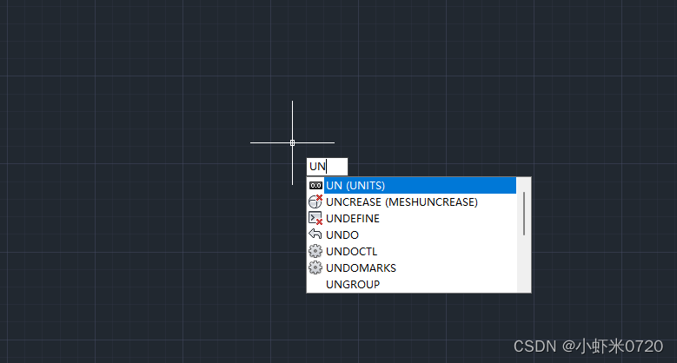Click the MESHUNCREASE mesh icon
This screenshot has width=677, height=363.
(315, 201)
